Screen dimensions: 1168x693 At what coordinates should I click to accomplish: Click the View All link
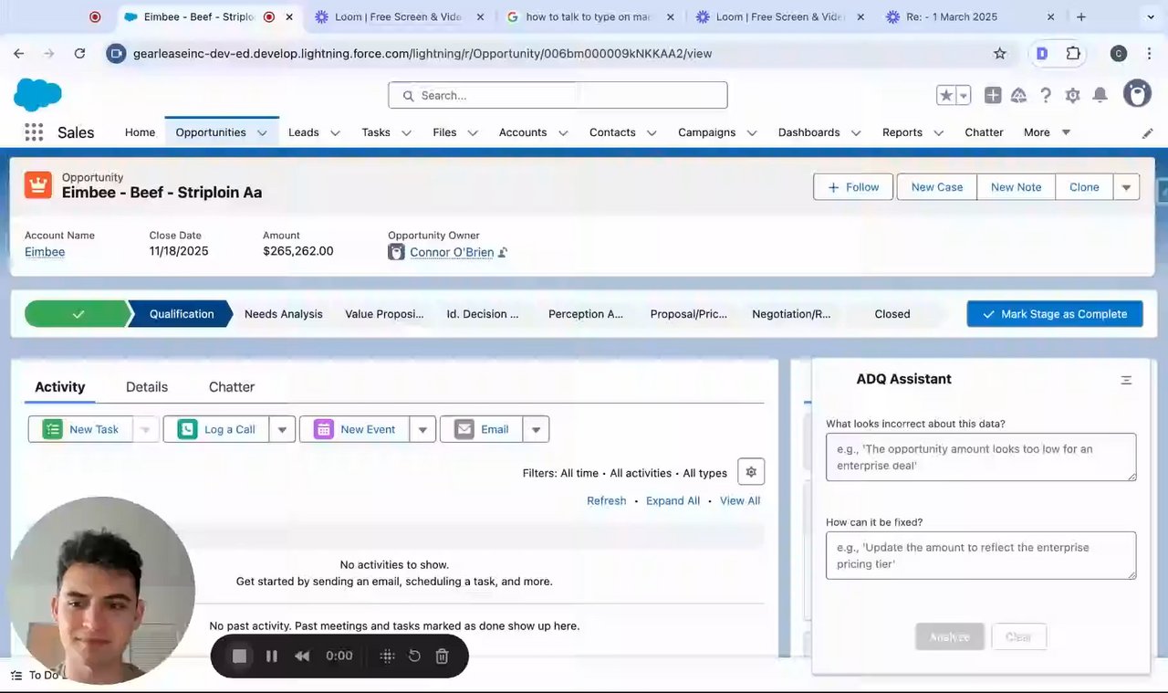coord(739,501)
